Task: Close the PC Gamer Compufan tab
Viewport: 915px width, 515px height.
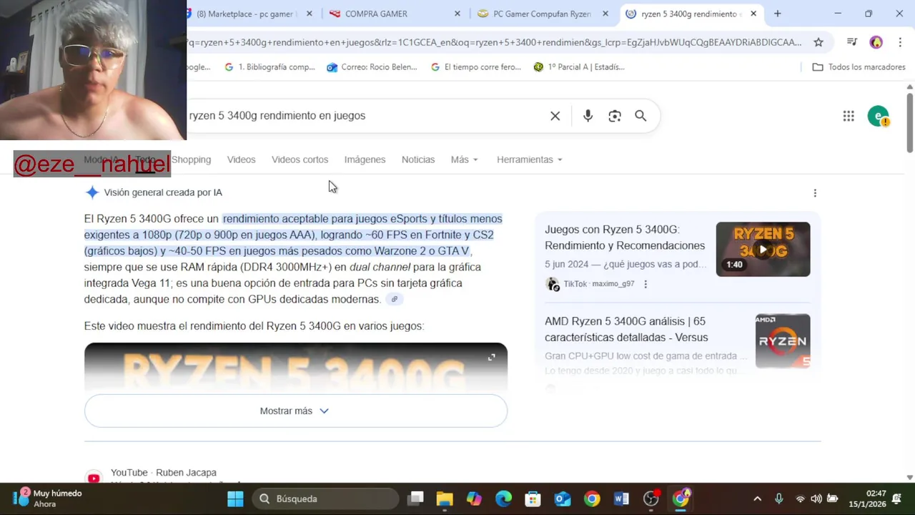Action: (x=605, y=14)
